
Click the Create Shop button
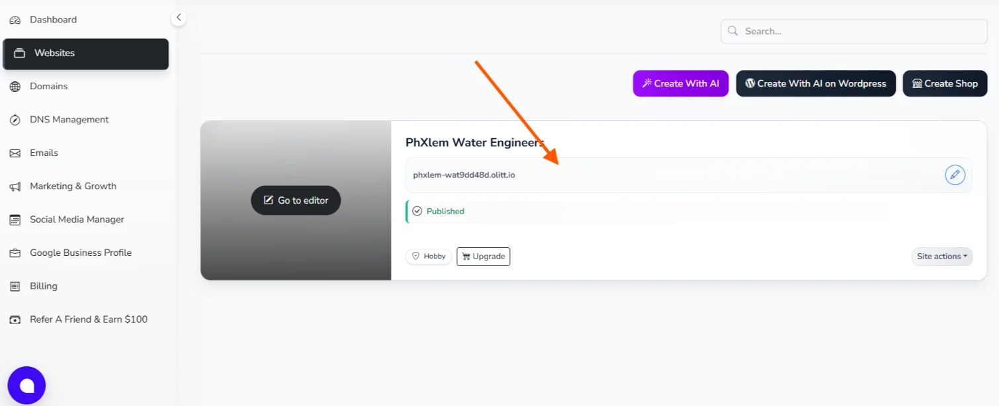(944, 84)
